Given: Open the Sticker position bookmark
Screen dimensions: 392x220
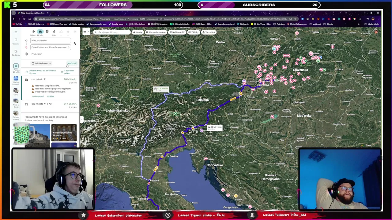Looking at the screenshot, I should [x=77, y=24].
